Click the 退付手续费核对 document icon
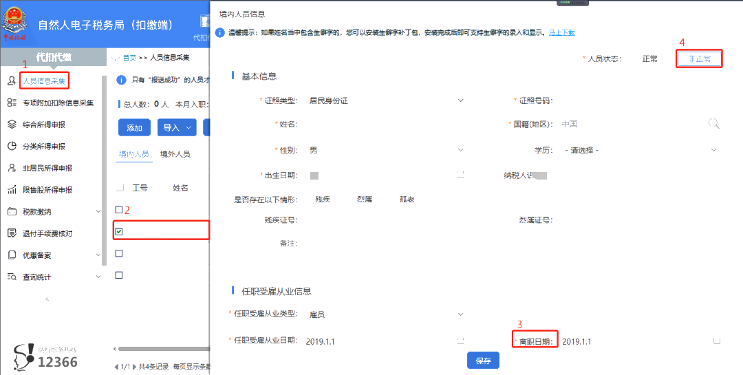 pos(12,233)
